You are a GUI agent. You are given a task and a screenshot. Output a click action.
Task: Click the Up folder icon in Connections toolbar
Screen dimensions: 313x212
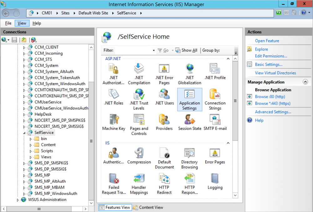click(24, 40)
